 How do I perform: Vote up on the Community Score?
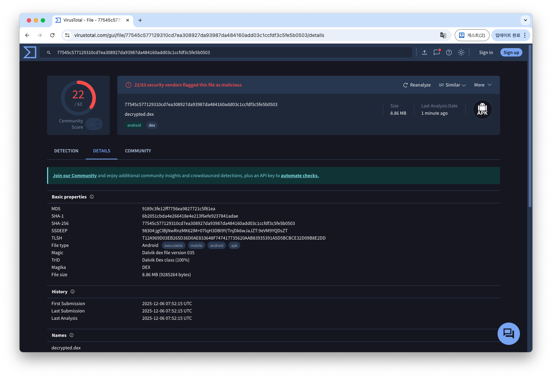tap(98, 121)
